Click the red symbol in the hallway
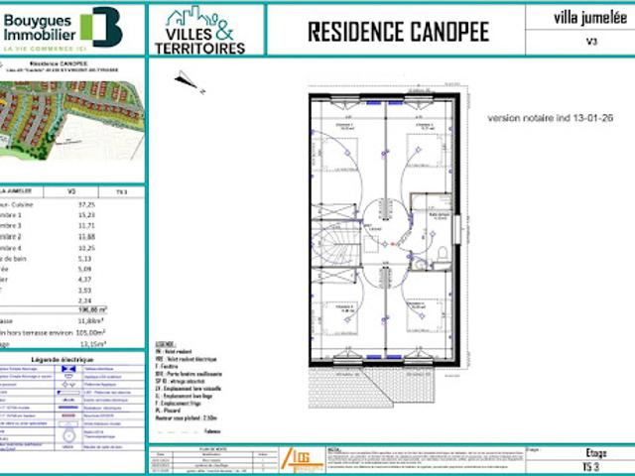The image size is (635, 476). [x=393, y=244]
